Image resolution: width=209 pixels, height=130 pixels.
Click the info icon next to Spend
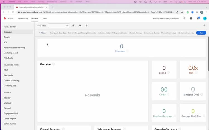(x=169, y=73)
